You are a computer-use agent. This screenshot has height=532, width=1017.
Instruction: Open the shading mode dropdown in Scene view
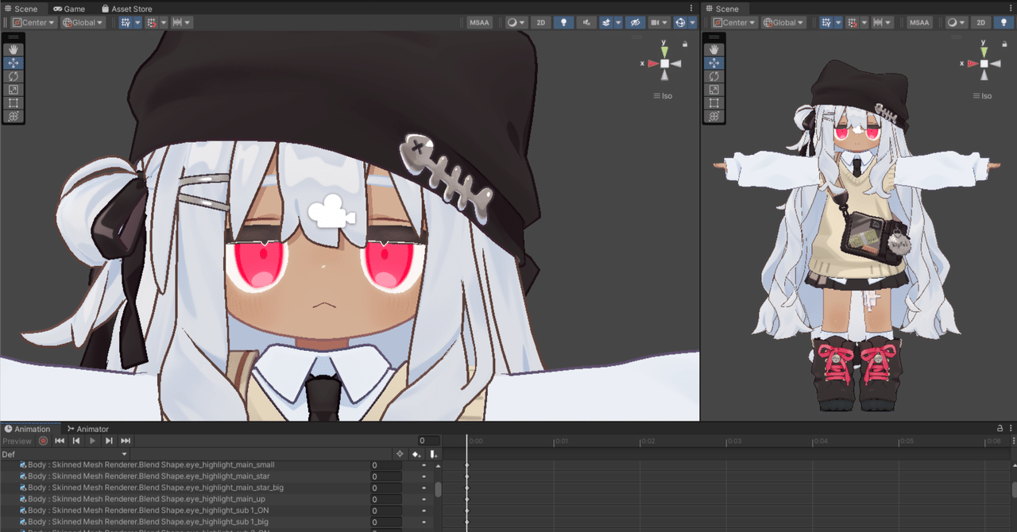point(516,22)
